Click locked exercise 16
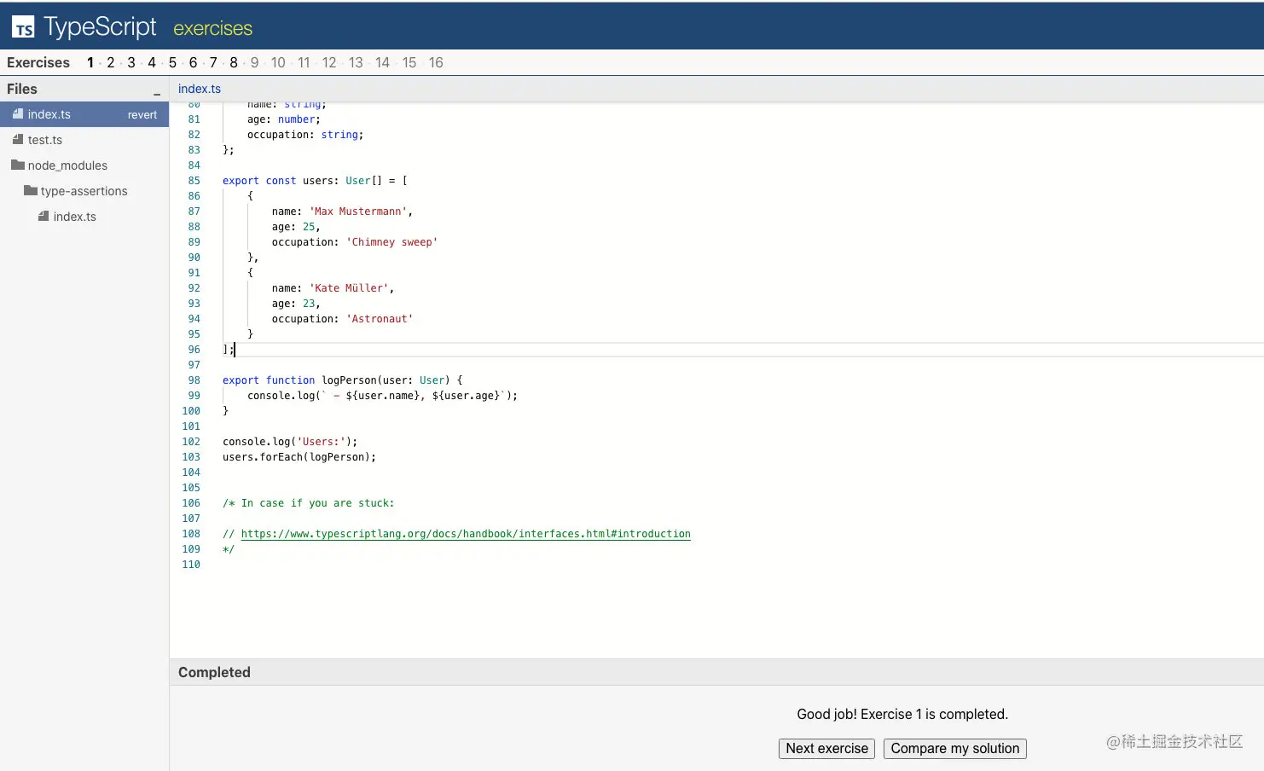The height and width of the screenshot is (771, 1264). 436,62
